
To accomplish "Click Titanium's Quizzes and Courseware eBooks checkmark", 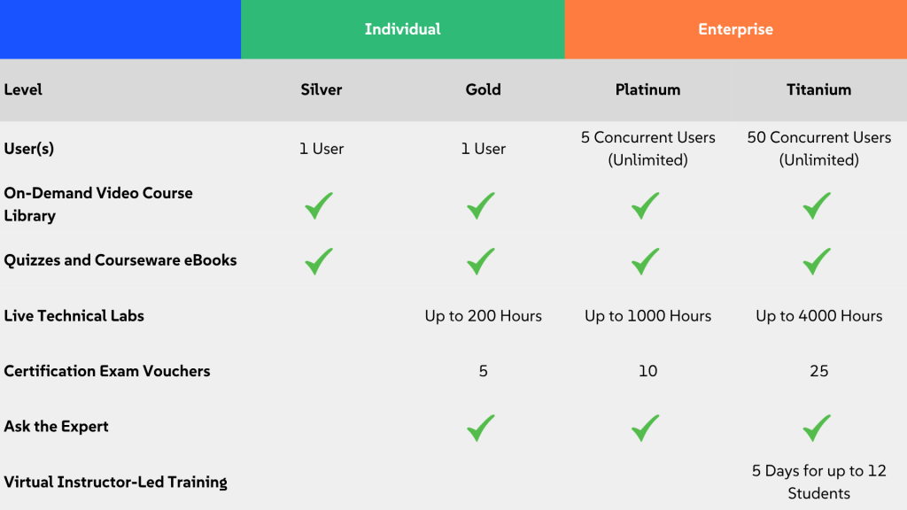I will [x=817, y=261].
